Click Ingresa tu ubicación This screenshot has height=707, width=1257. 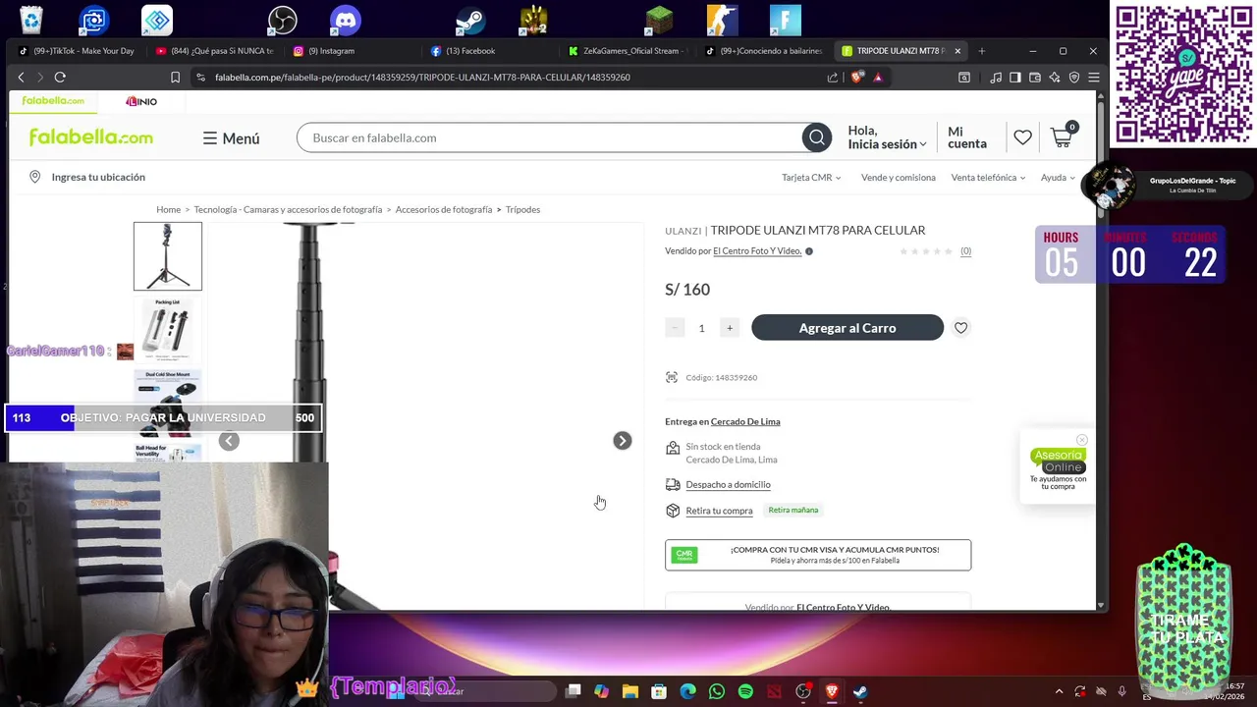coord(87,177)
